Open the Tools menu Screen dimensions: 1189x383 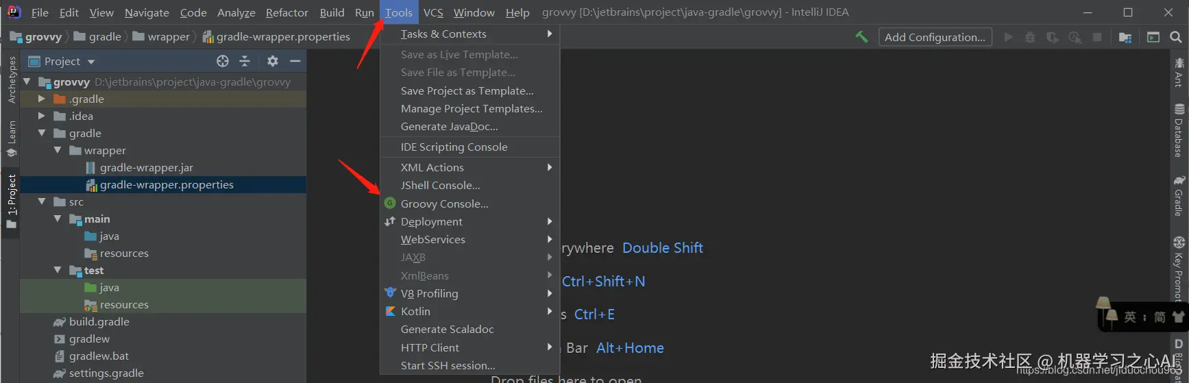[x=398, y=12]
